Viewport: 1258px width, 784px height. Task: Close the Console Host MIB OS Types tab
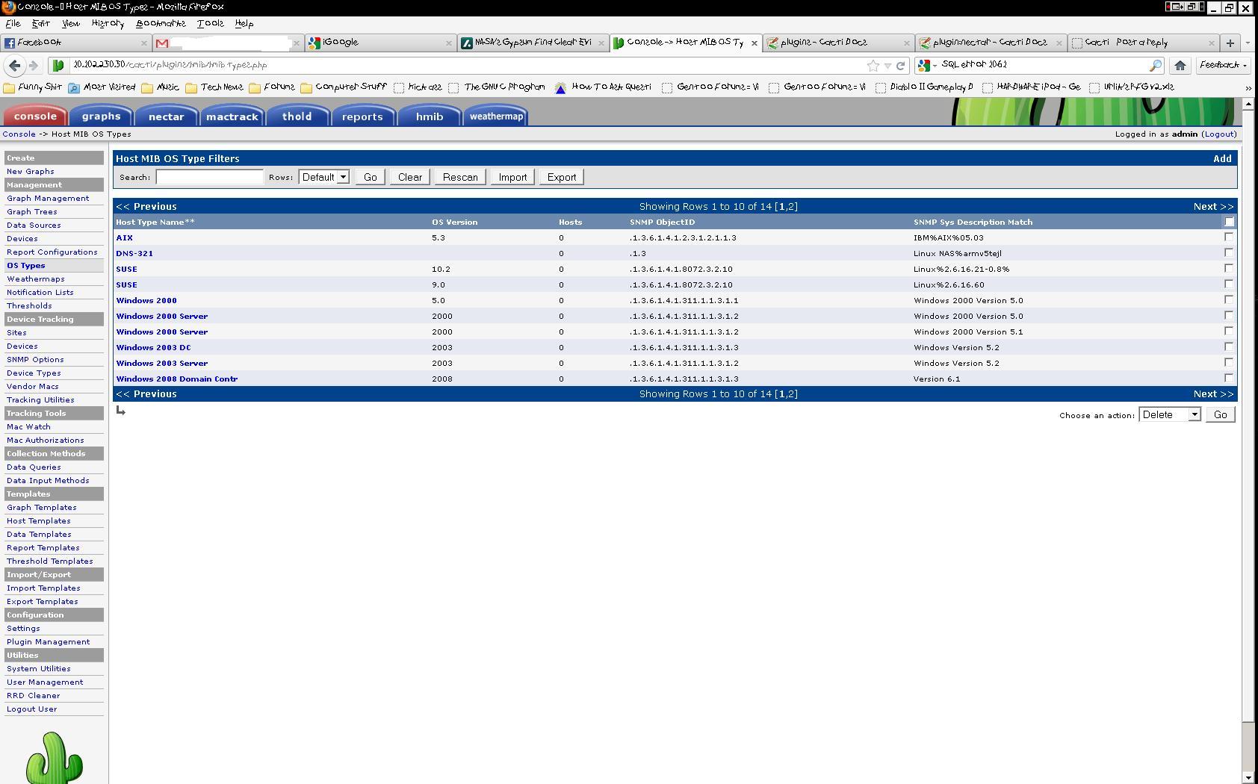tap(755, 43)
